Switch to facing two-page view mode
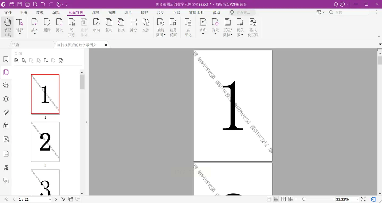 [284, 199]
